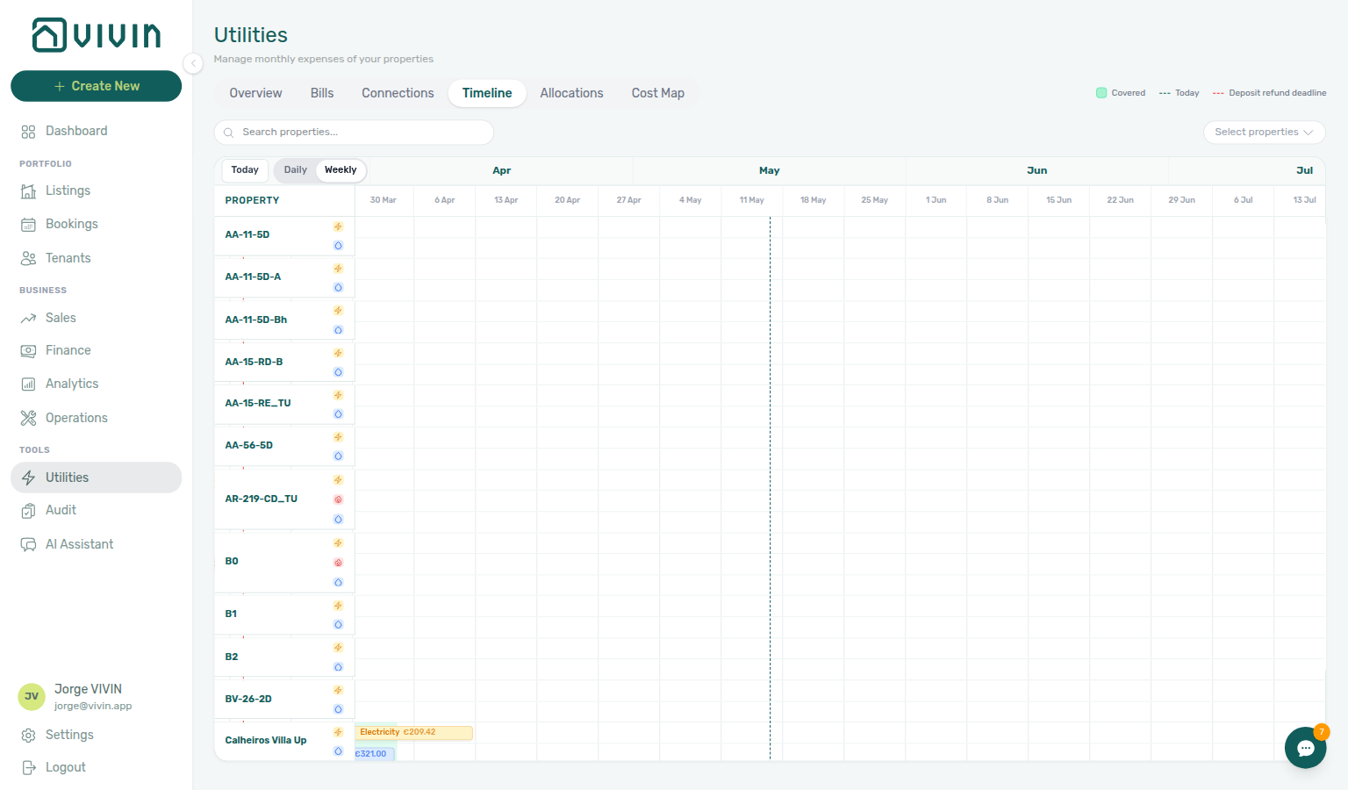1348x790 pixels.
Task: Open the chat support bubble
Action: coord(1305,748)
